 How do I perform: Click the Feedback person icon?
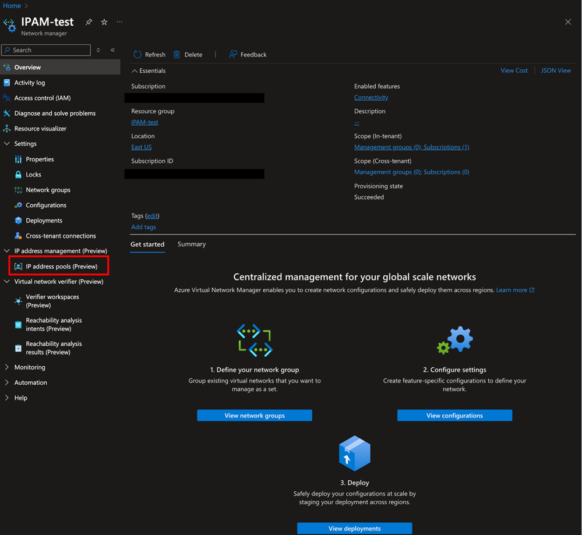tap(232, 55)
